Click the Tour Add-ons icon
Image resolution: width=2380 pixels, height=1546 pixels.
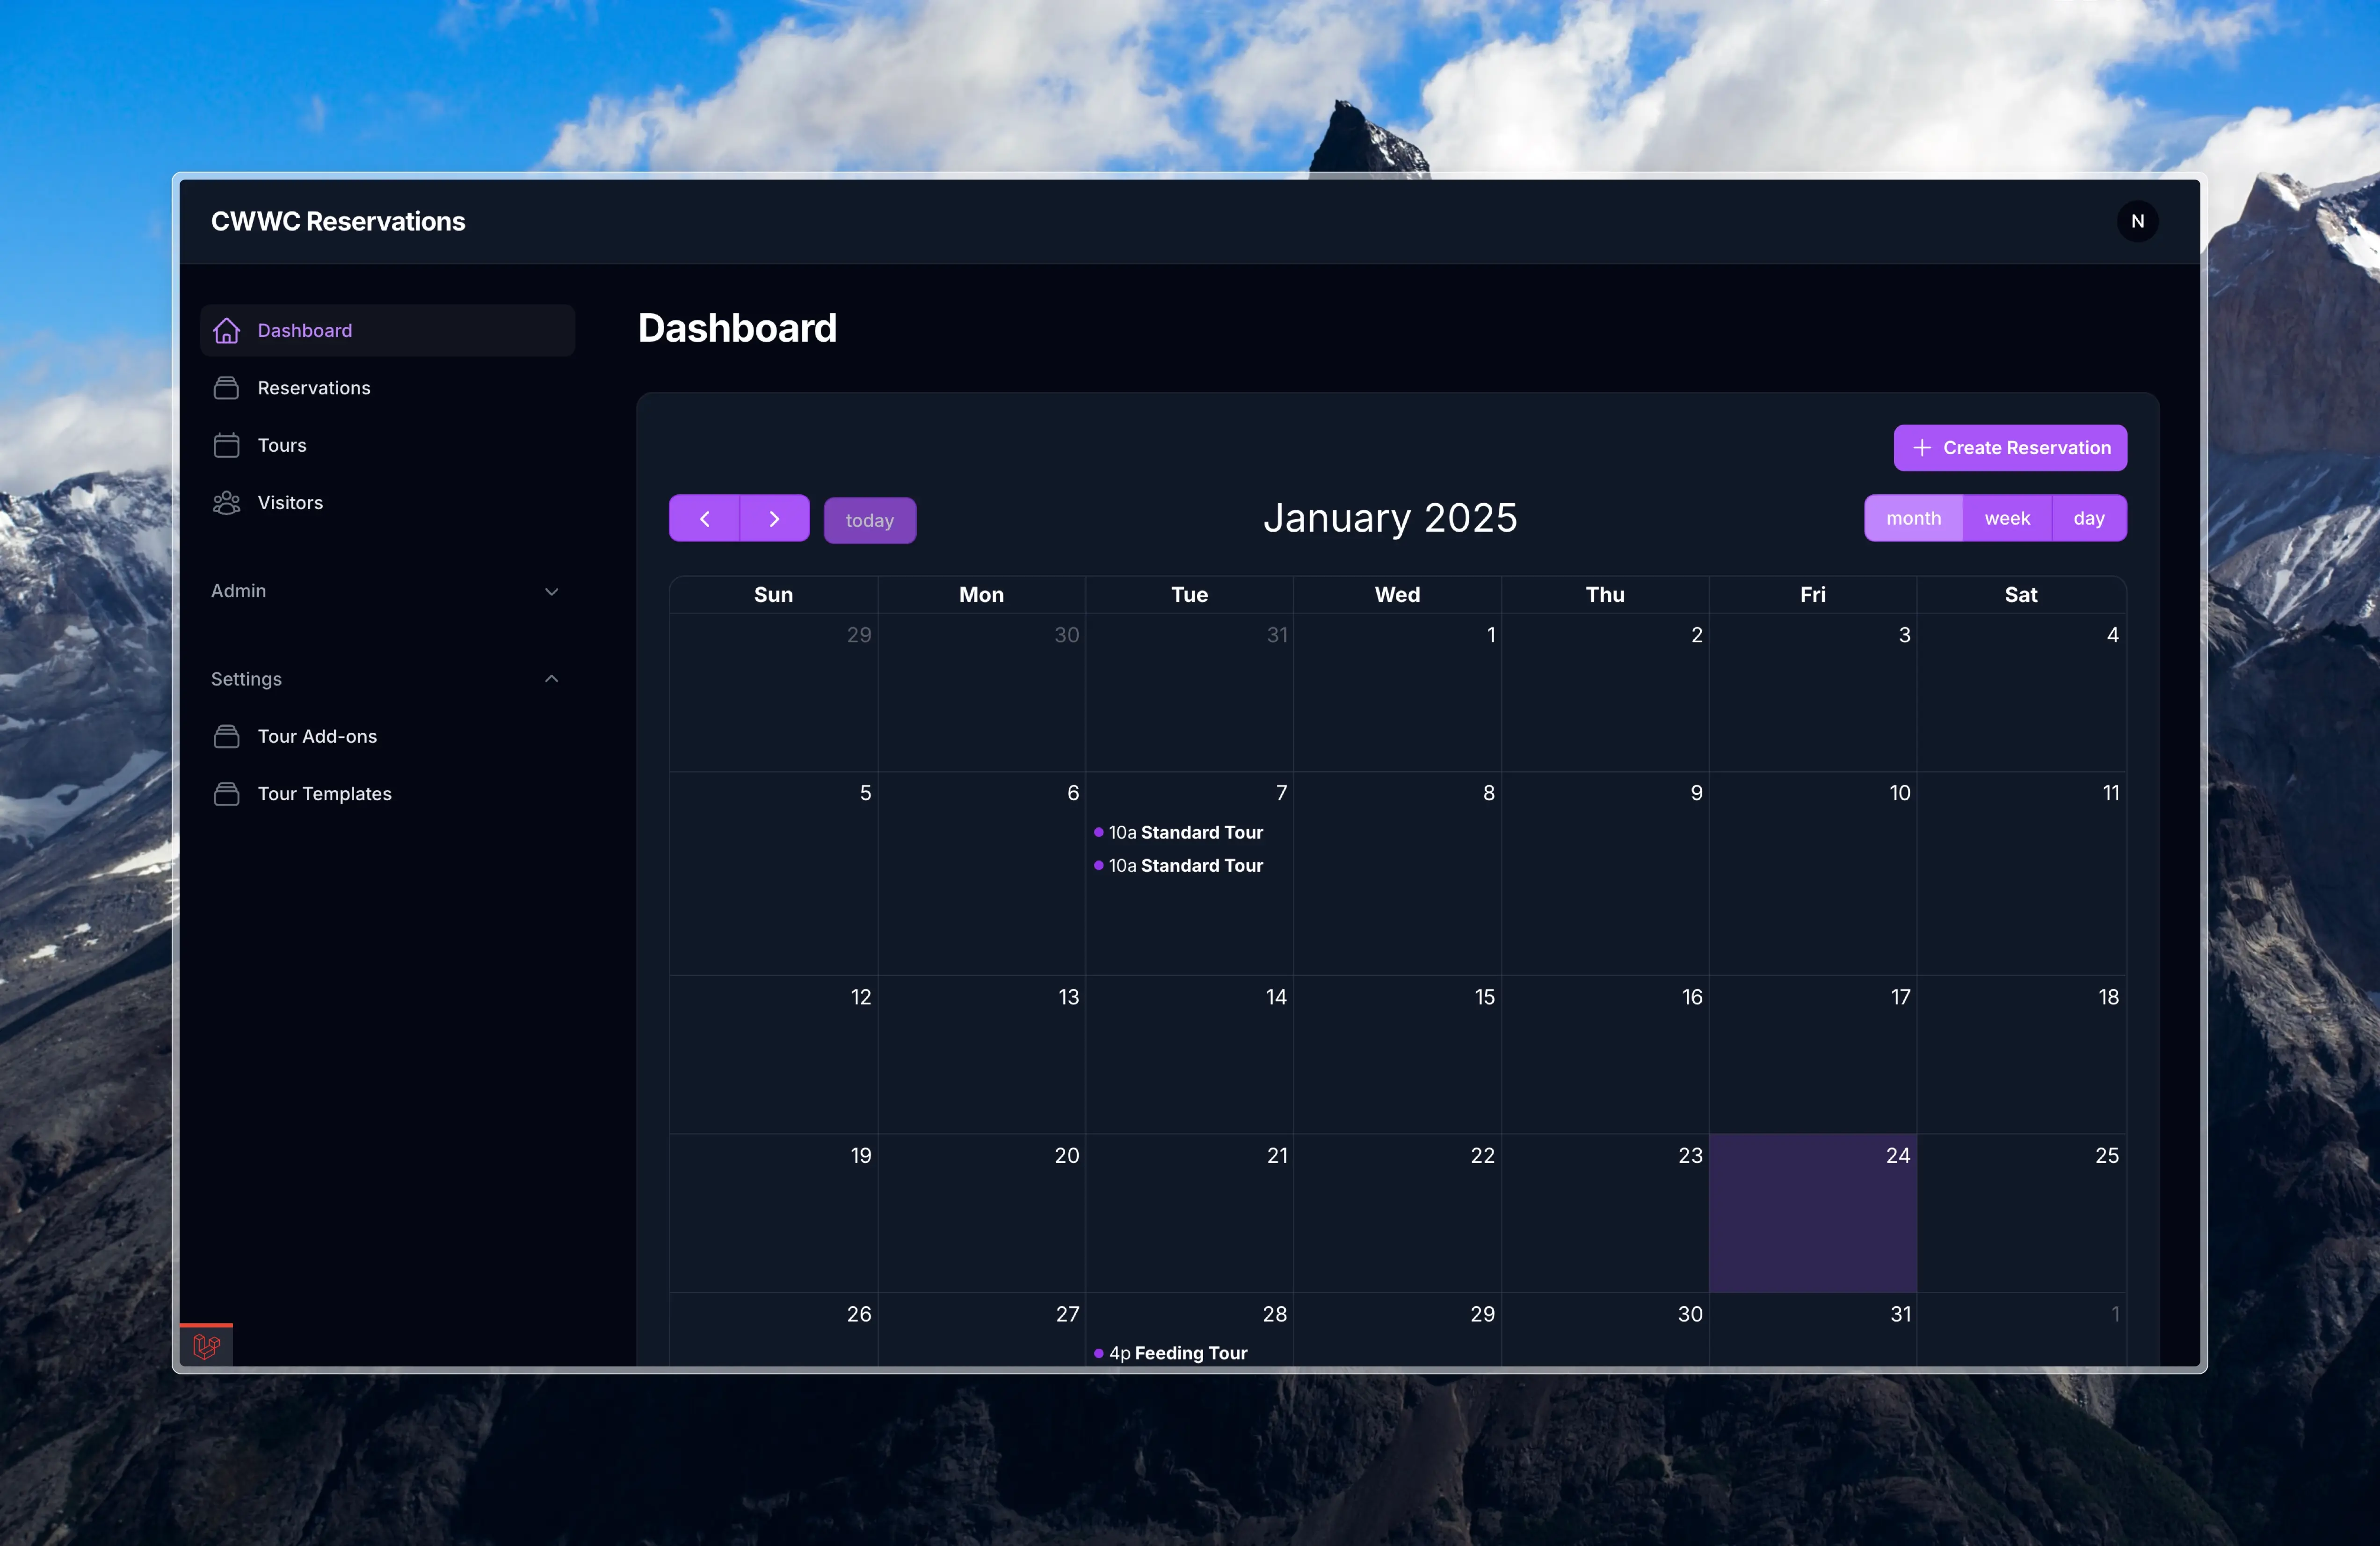click(x=227, y=737)
